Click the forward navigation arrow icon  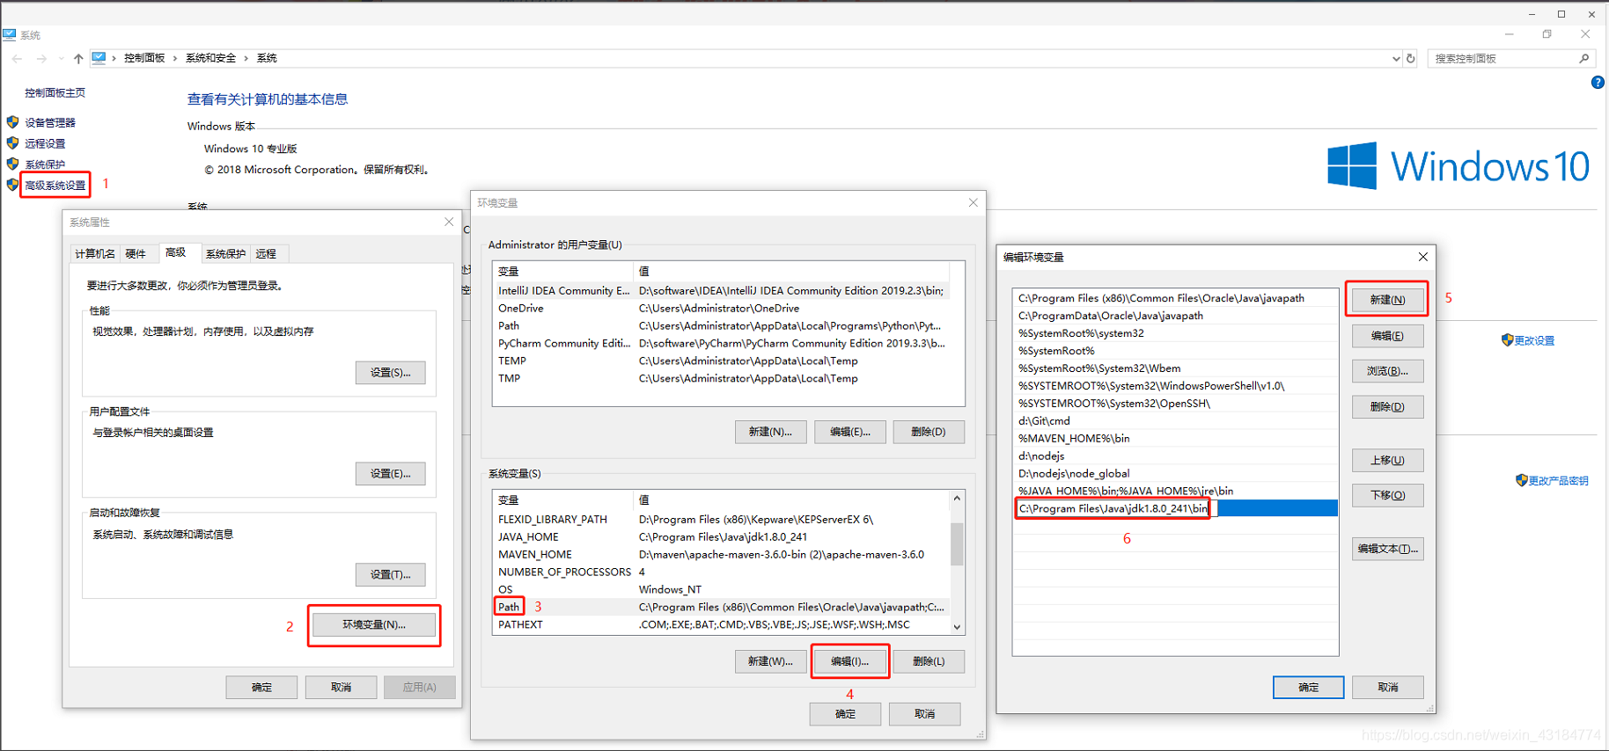(x=41, y=59)
